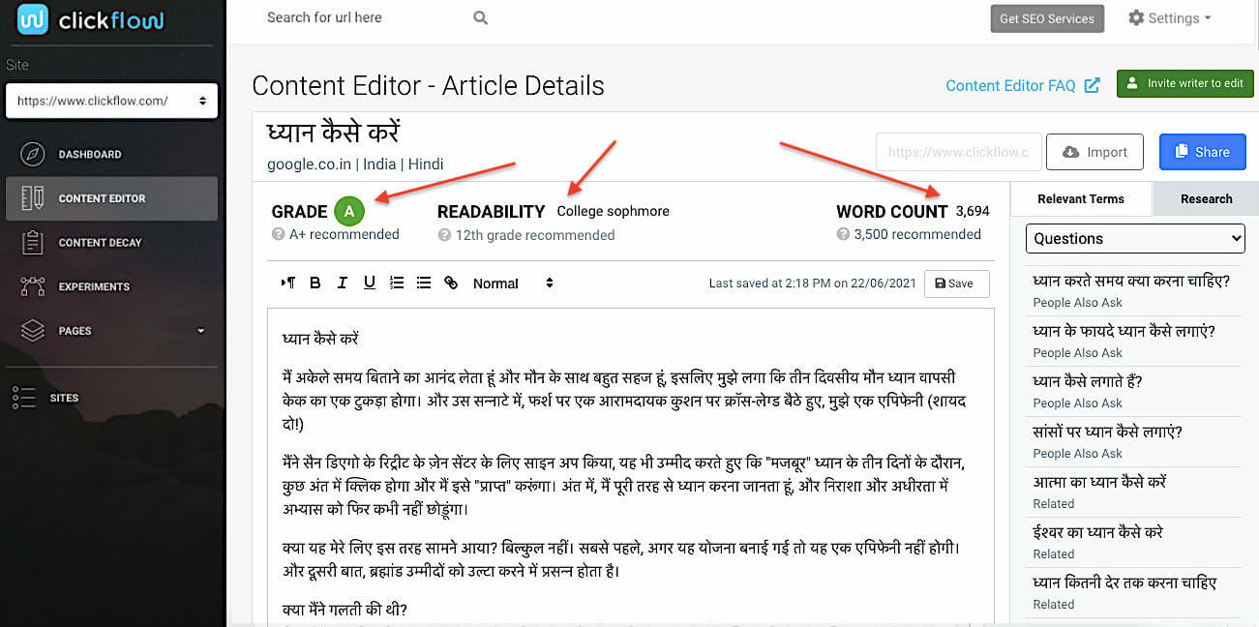Click the import URL input field

pyautogui.click(x=959, y=152)
